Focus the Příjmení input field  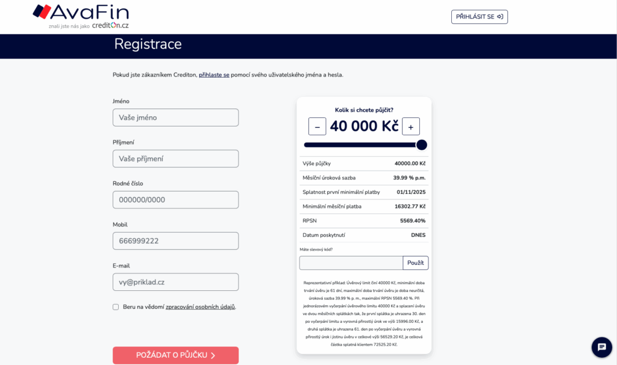point(175,158)
